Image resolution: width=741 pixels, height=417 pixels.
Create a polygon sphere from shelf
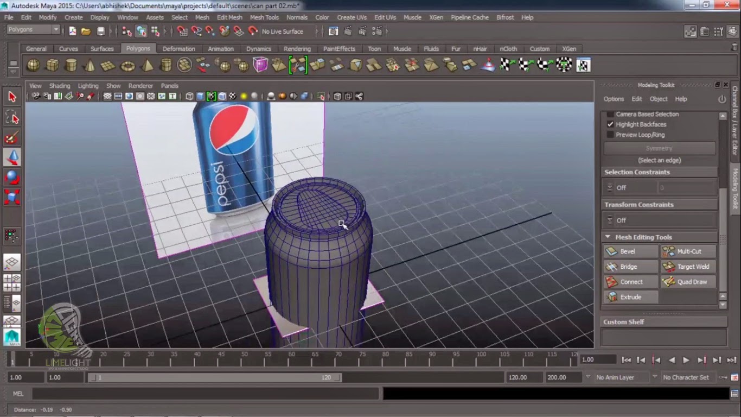[33, 65]
